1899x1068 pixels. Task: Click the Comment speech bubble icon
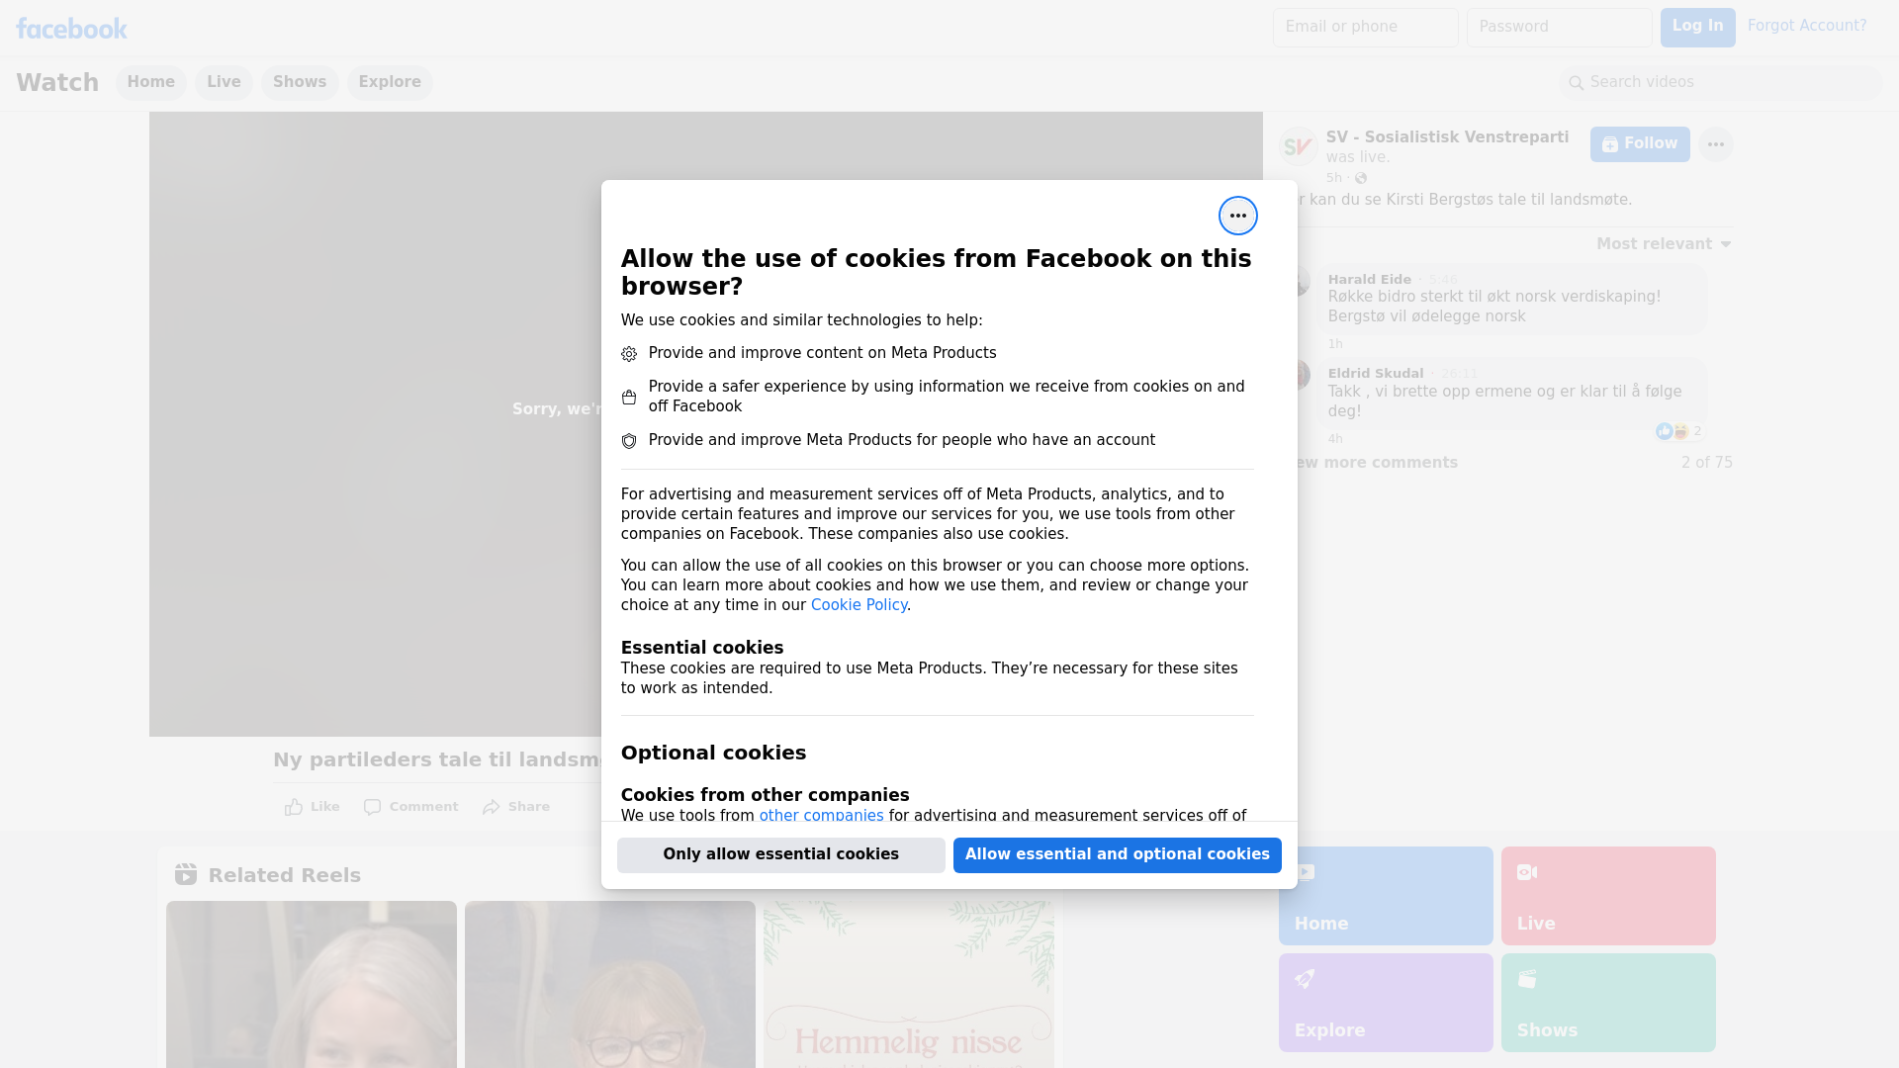click(x=373, y=807)
